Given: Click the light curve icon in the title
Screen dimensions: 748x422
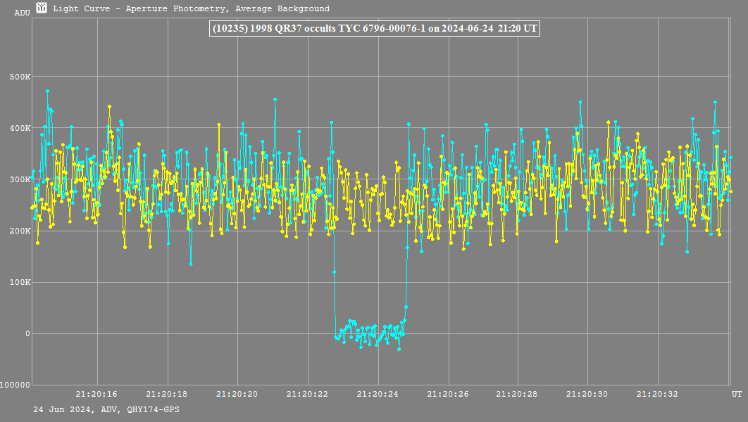Looking at the screenshot, I should click(x=42, y=8).
